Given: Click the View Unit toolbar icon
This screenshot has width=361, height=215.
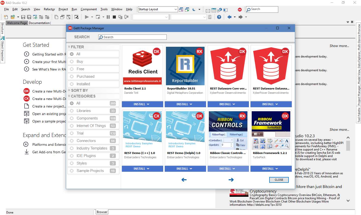Looking at the screenshot, I should click(x=56, y=17).
